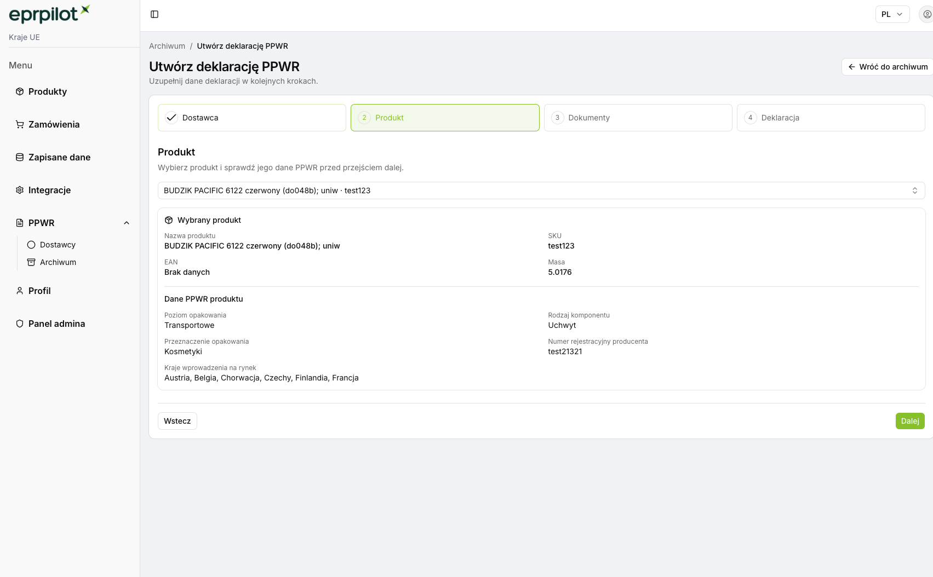Proceed with the green Dalej button

(910, 421)
